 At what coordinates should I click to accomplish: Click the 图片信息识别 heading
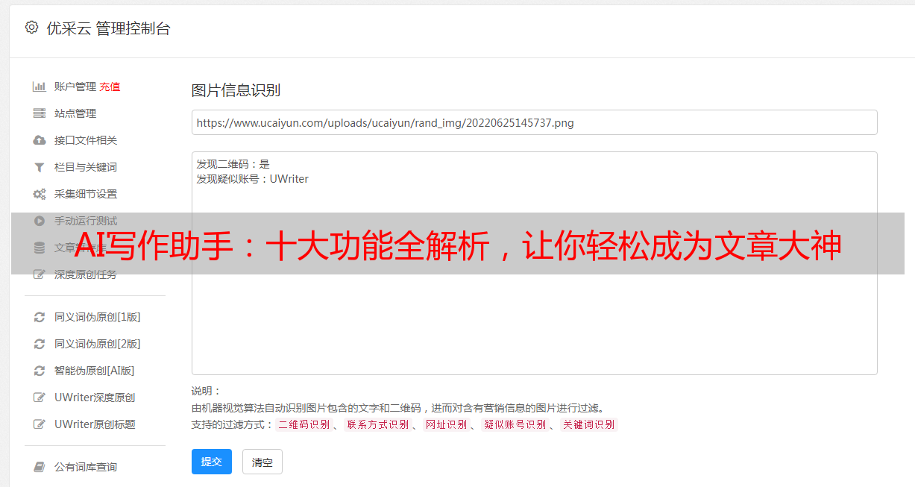[236, 90]
